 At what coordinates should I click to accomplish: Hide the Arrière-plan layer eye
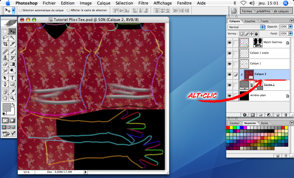click(x=229, y=96)
